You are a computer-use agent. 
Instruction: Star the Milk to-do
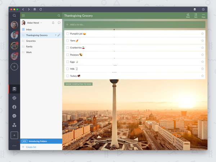click(x=202, y=69)
